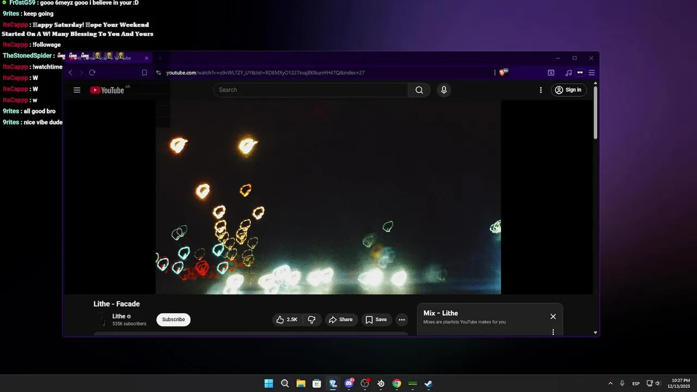Open OBS Studio from taskbar
The height and width of the screenshot is (392, 697).
[365, 383]
